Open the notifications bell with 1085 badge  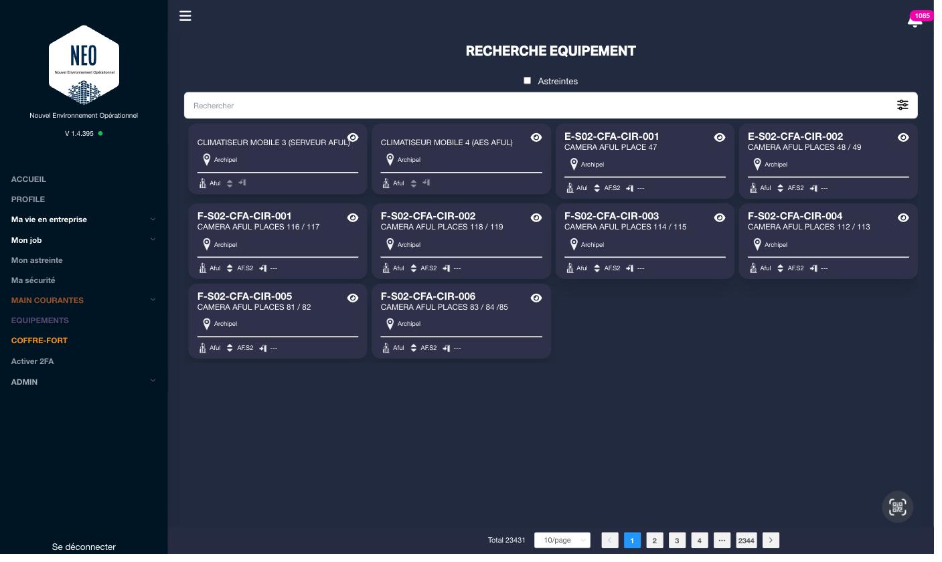915,21
